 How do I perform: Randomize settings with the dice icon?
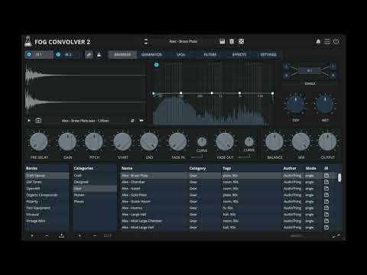coord(241,41)
